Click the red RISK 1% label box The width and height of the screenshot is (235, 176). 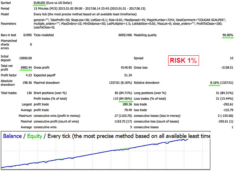[183, 61]
